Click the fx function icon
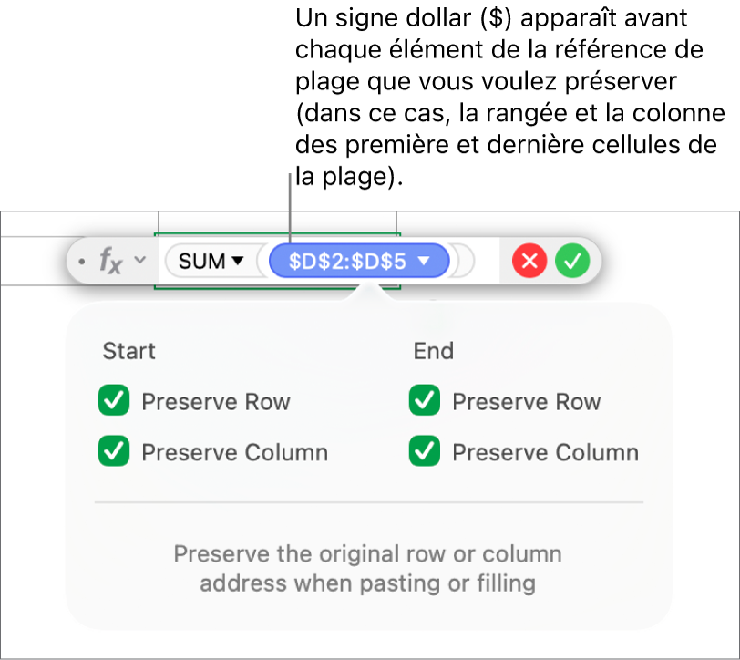This screenshot has width=740, height=660. [110, 262]
